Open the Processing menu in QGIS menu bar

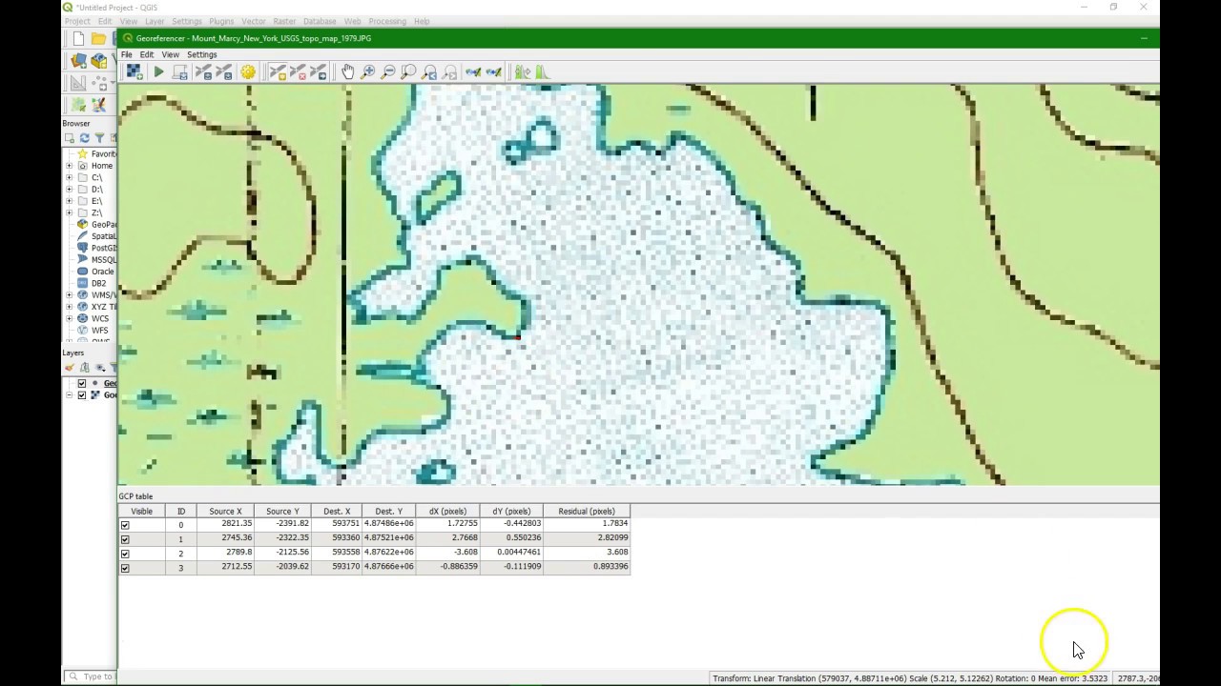[386, 21]
